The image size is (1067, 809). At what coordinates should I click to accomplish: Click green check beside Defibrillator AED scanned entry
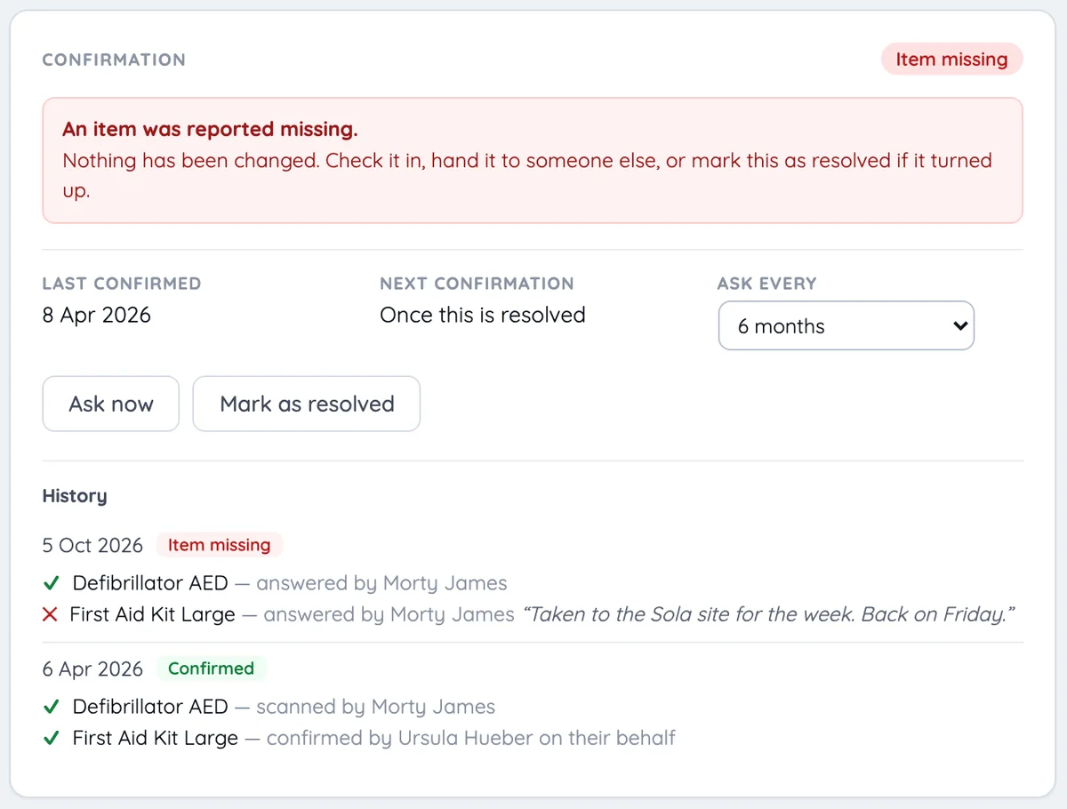tap(51, 708)
